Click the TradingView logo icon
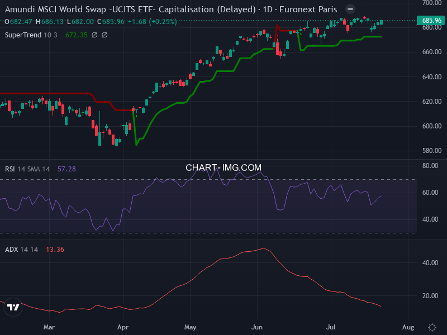 pyautogui.click(x=13, y=307)
